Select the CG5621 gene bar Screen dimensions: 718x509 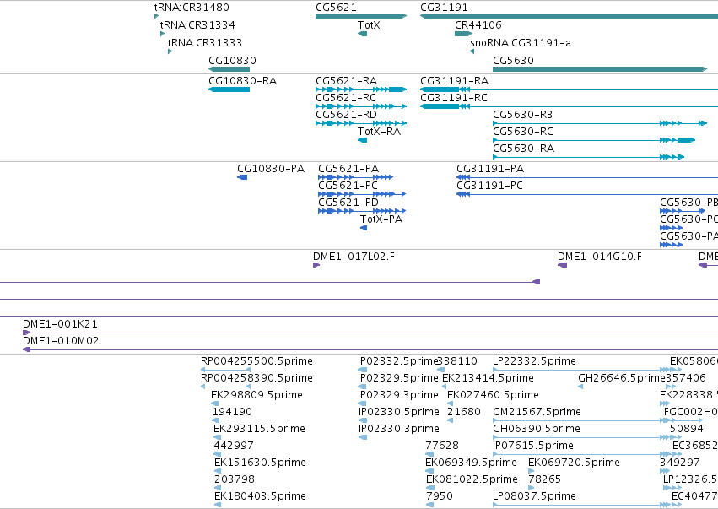[361, 16]
